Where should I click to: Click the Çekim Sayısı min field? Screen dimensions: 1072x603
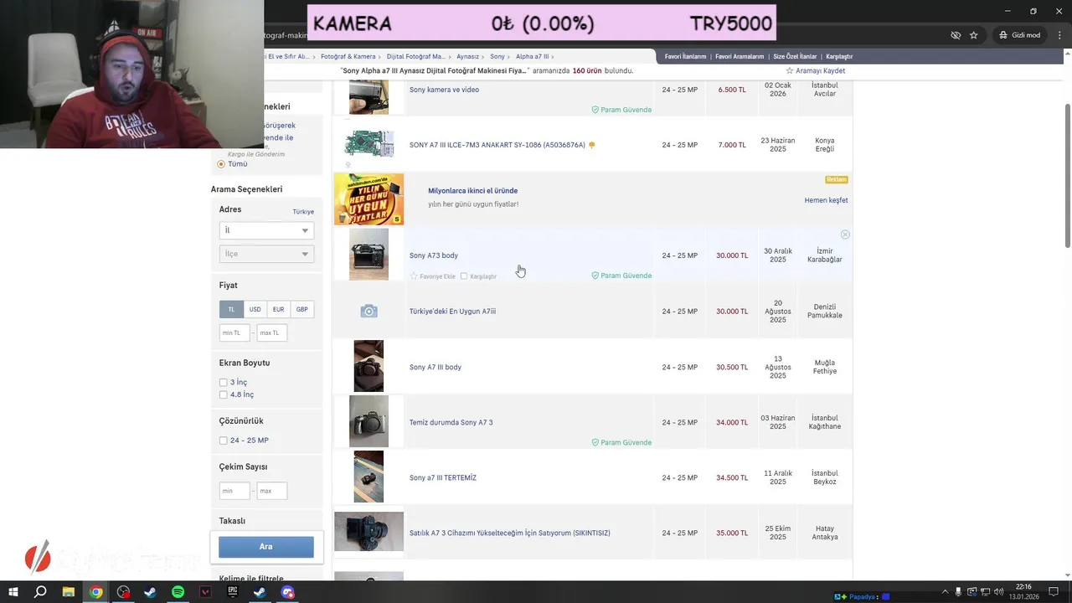click(234, 491)
